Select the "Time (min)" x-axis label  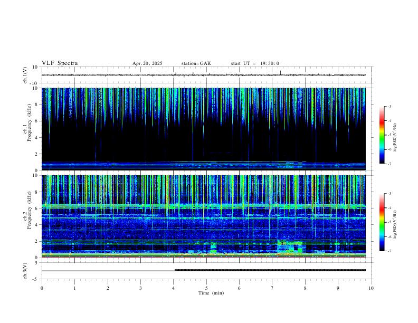[x=211, y=293]
